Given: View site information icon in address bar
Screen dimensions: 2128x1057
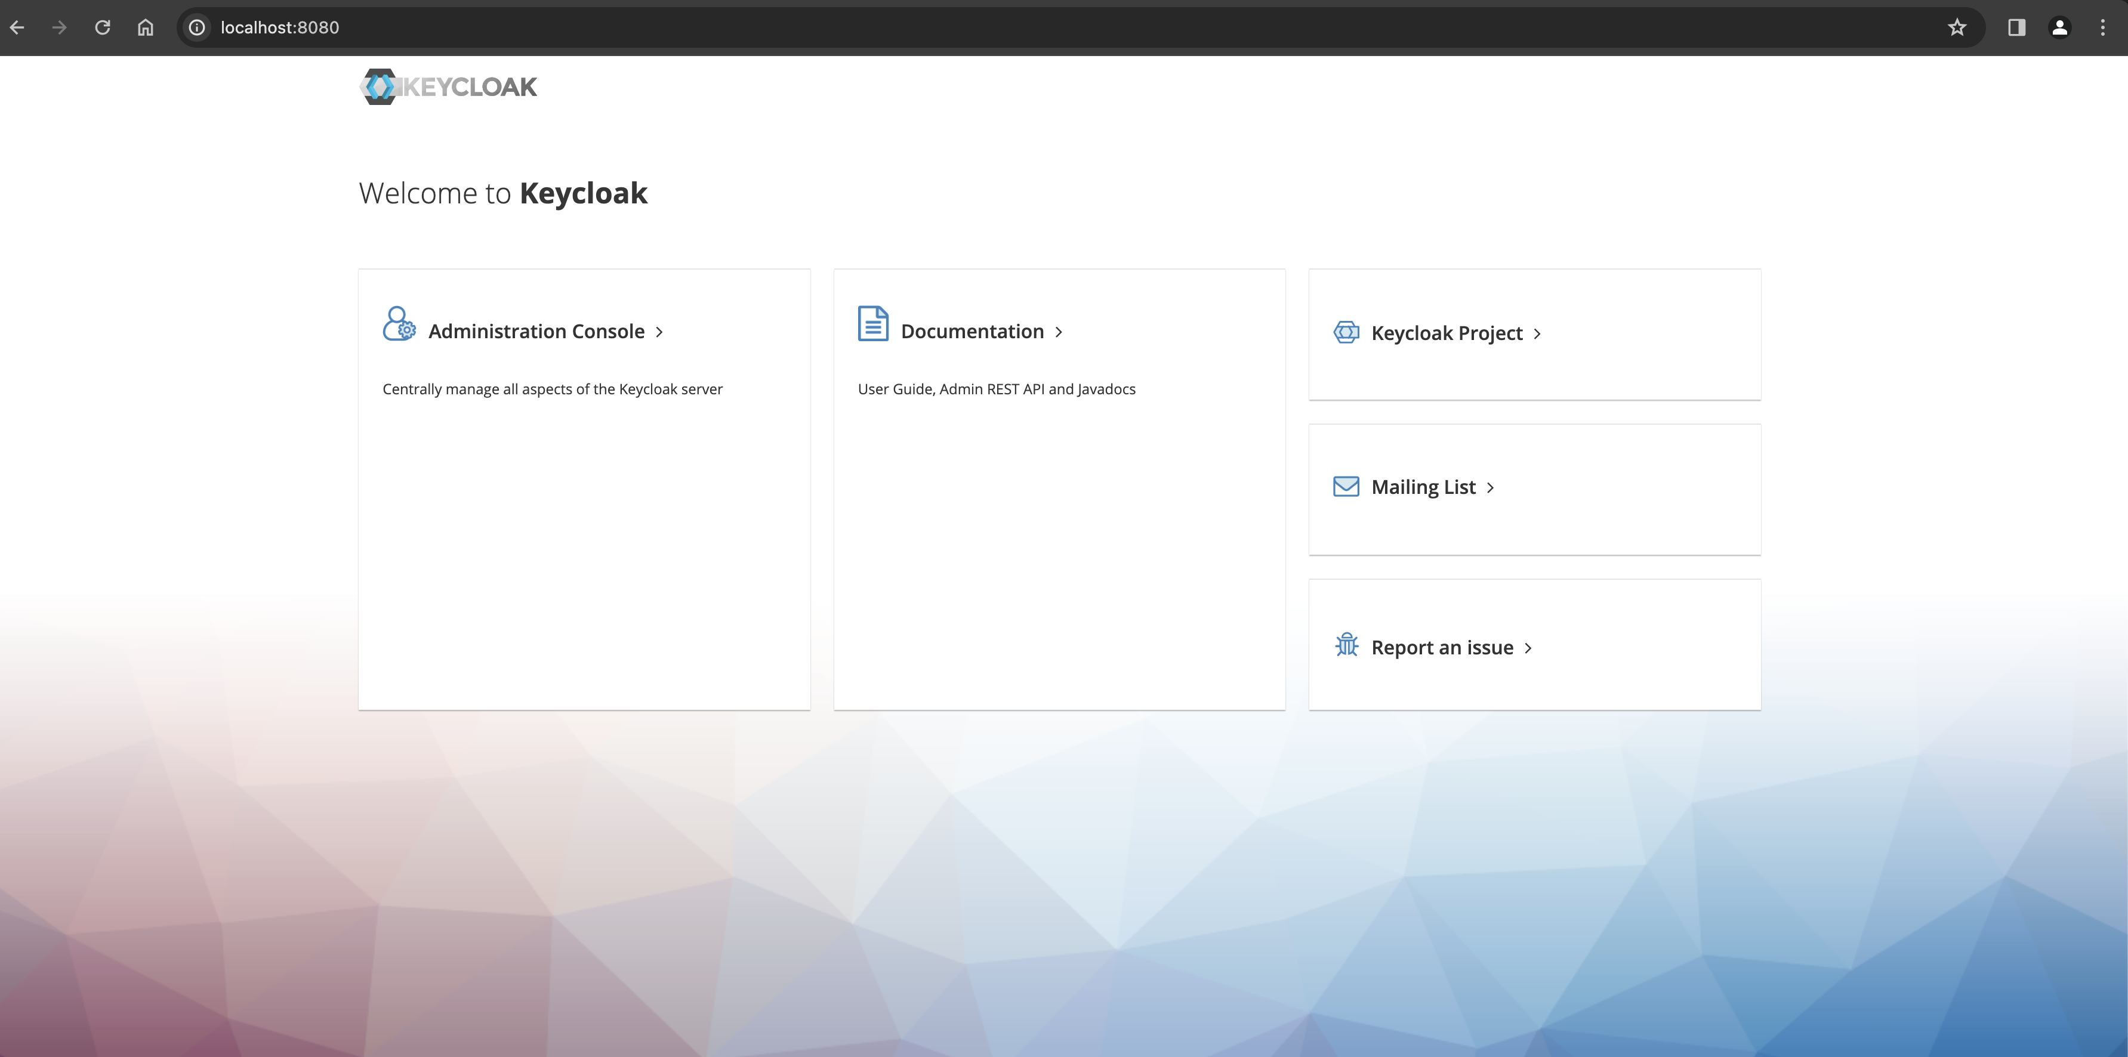Looking at the screenshot, I should [196, 27].
